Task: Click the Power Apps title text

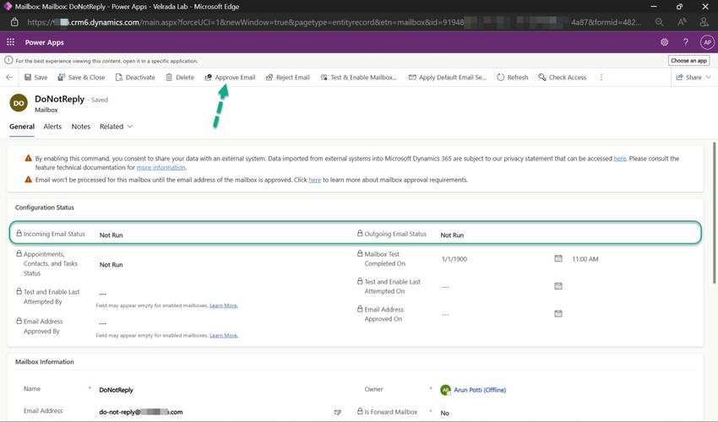Action: [x=45, y=42]
